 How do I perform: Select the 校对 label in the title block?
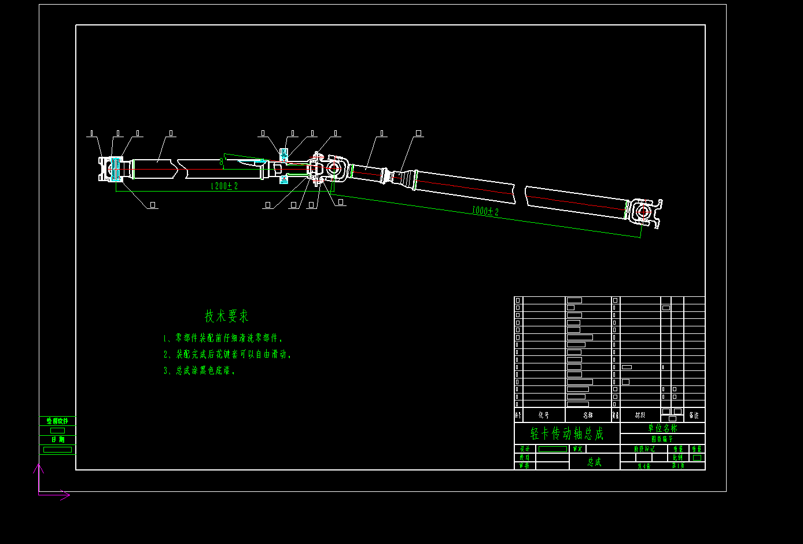pyautogui.click(x=525, y=457)
